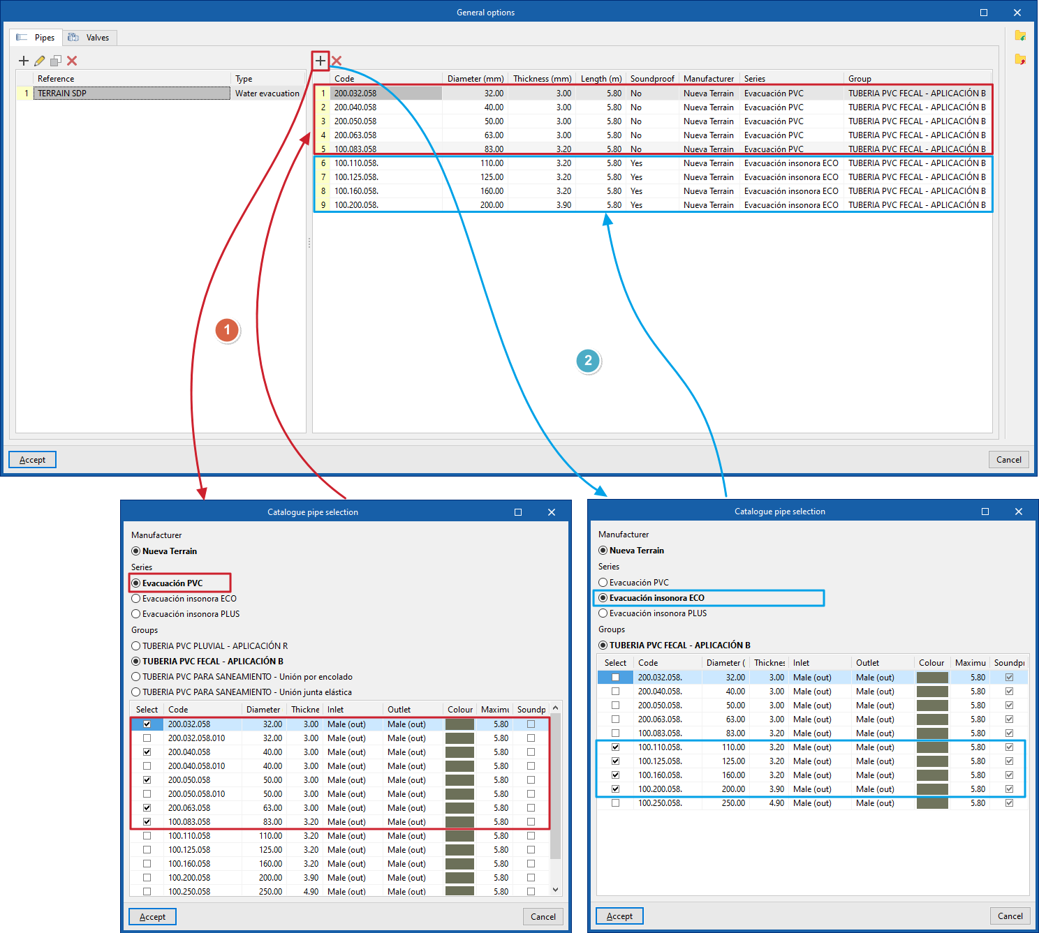This screenshot has width=1039, height=933.
Task: Tick Select for 100.110.058 in left catalogue dialog
Action: click(147, 836)
